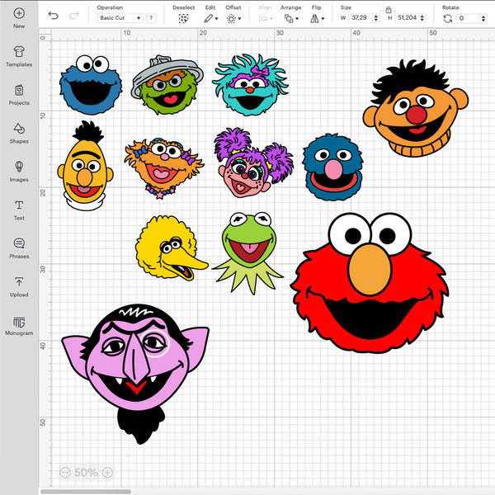Click the Rotate stepper arrows
Viewport: 495px width, 495px height.
pyautogui.click(x=483, y=18)
